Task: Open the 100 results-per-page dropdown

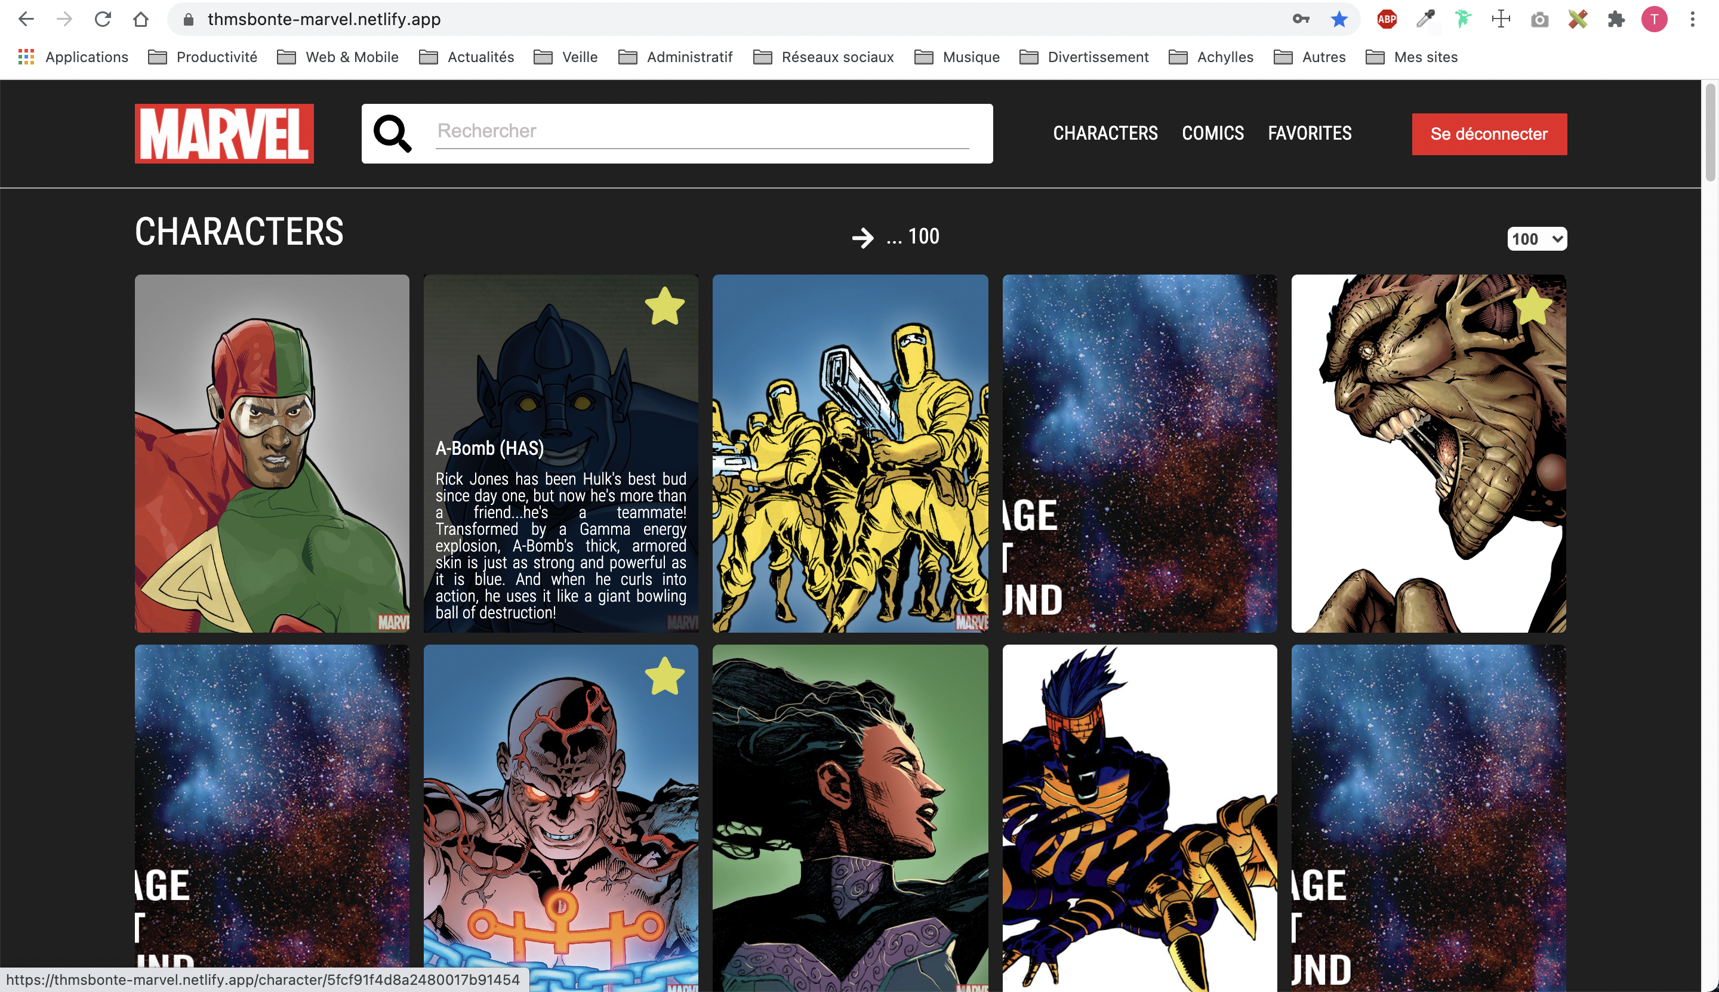Action: coord(1536,239)
